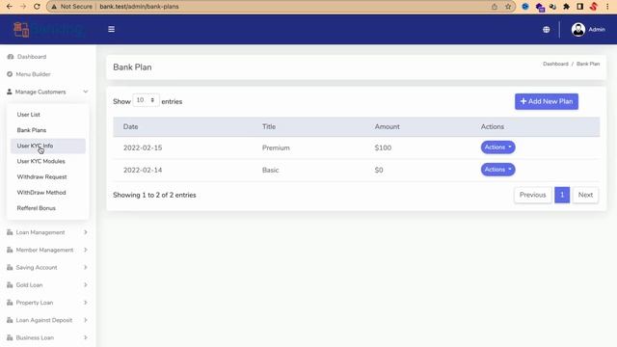Click the Showing 1 to 2 of 2 entries text
The image size is (617, 347).
[x=154, y=195]
